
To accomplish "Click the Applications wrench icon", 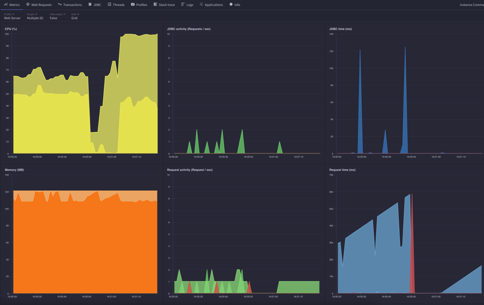I will tap(201, 4).
